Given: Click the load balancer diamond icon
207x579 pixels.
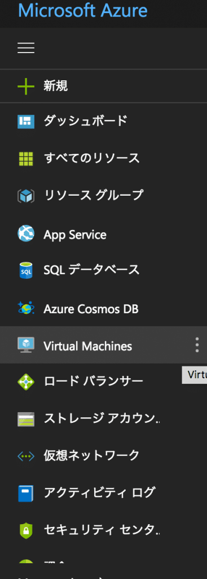Looking at the screenshot, I should 26,382.
